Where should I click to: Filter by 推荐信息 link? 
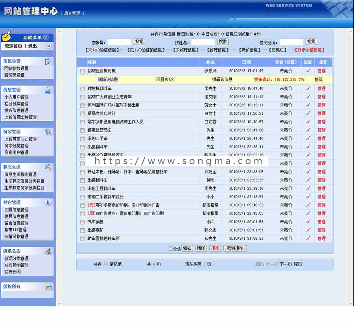(x=218, y=50)
